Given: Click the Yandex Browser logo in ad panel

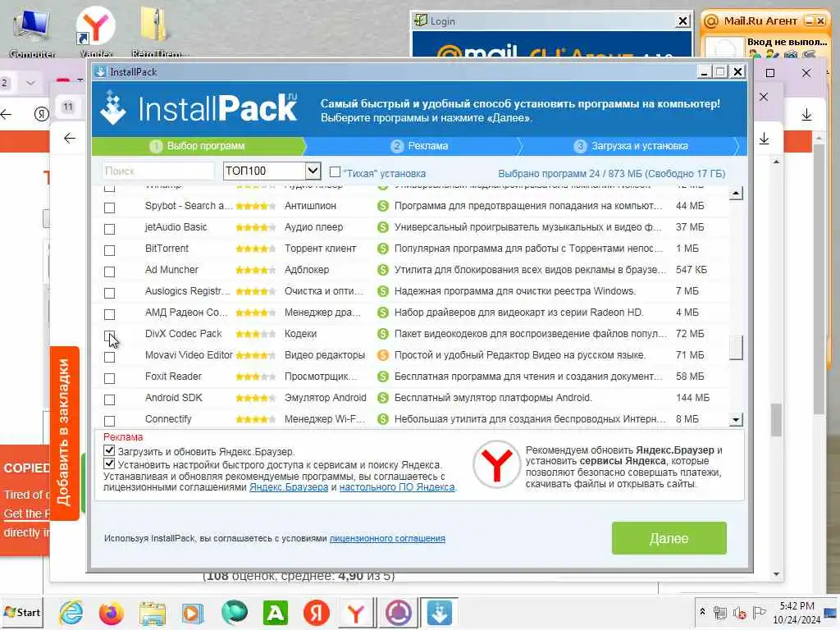Looking at the screenshot, I should coord(496,464).
